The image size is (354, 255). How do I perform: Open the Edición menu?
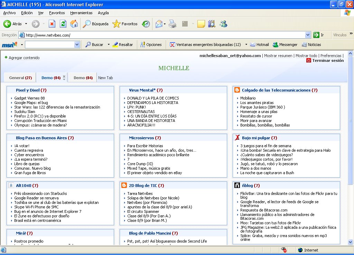27,13
